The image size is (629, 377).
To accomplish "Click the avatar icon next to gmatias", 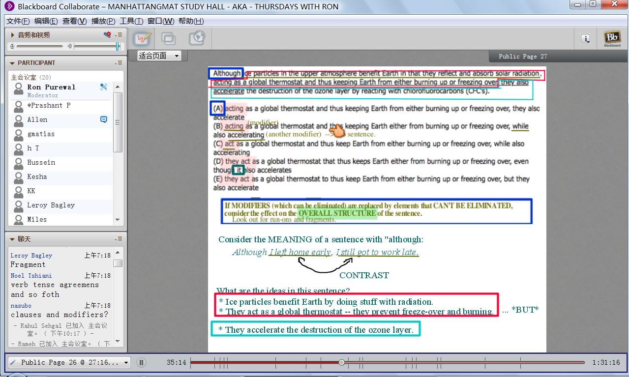I will click(19, 134).
